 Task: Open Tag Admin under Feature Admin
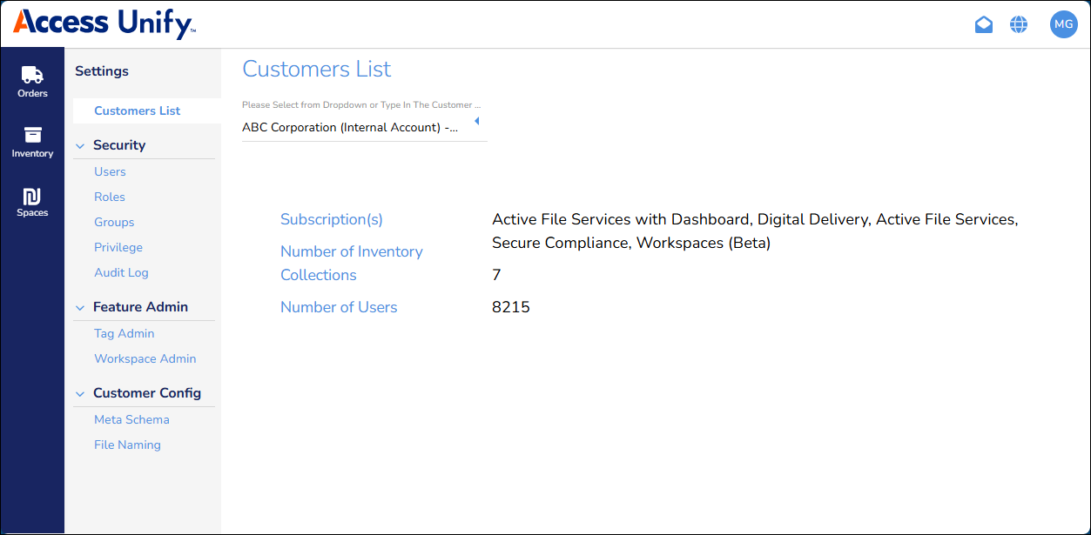click(124, 333)
